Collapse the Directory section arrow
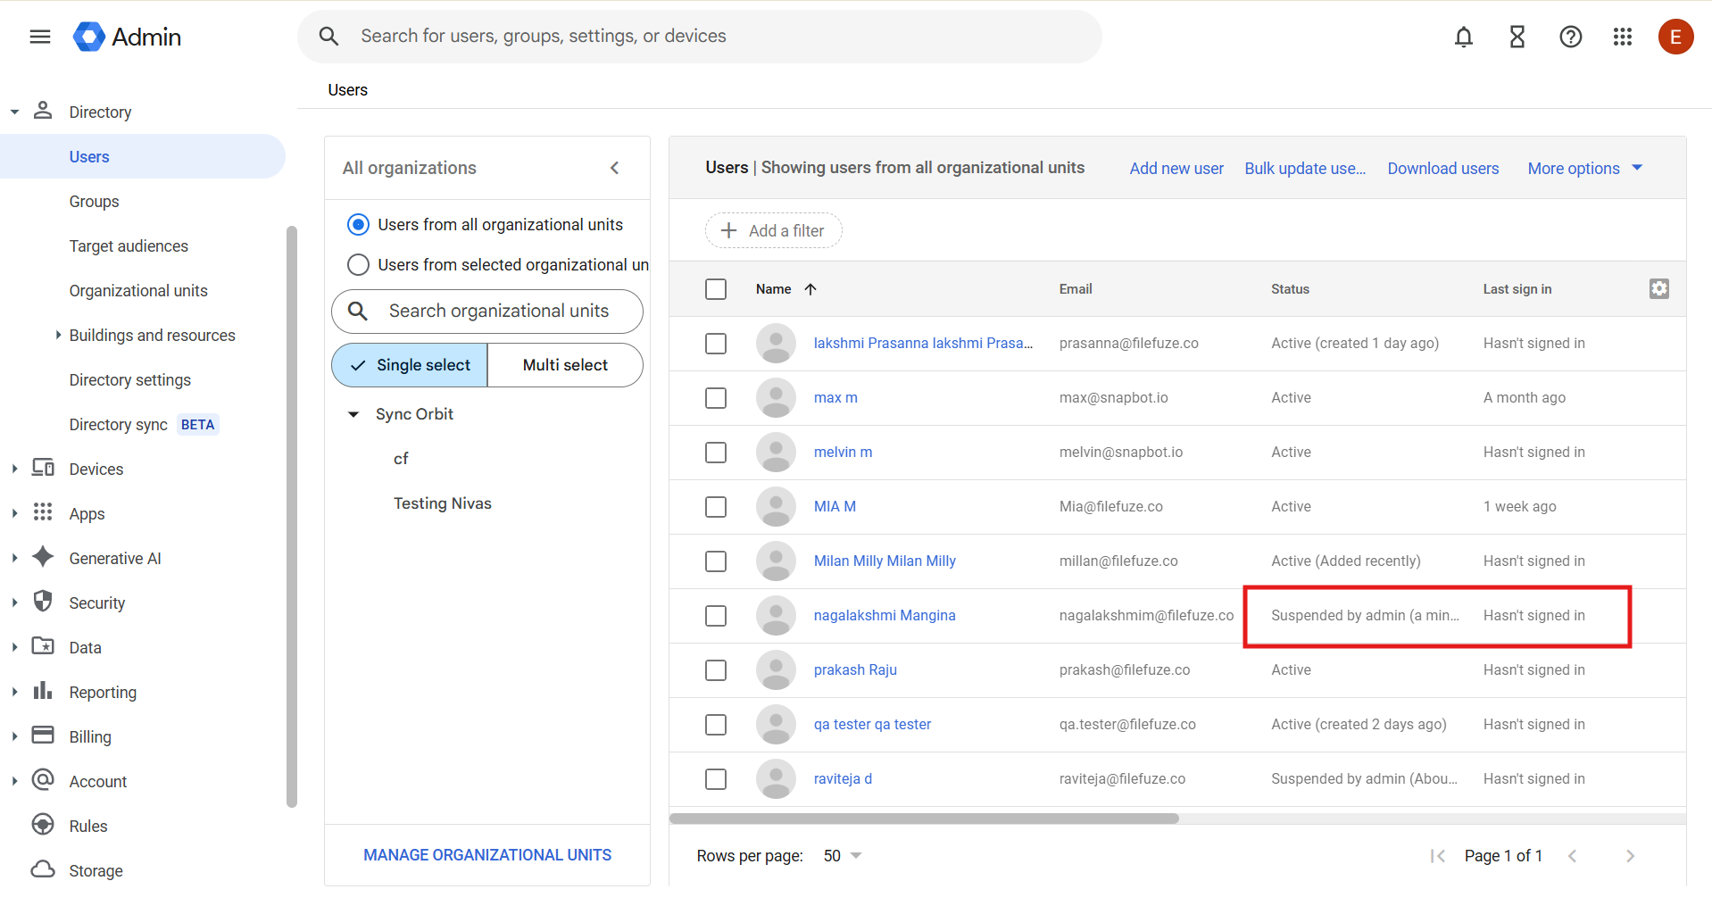 click(14, 112)
